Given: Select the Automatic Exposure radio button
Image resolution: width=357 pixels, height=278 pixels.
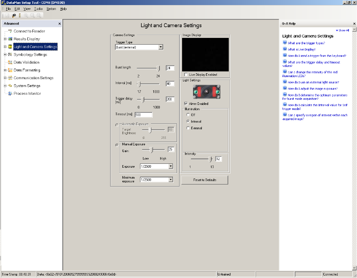Looking at the screenshot, I should (x=117, y=125).
